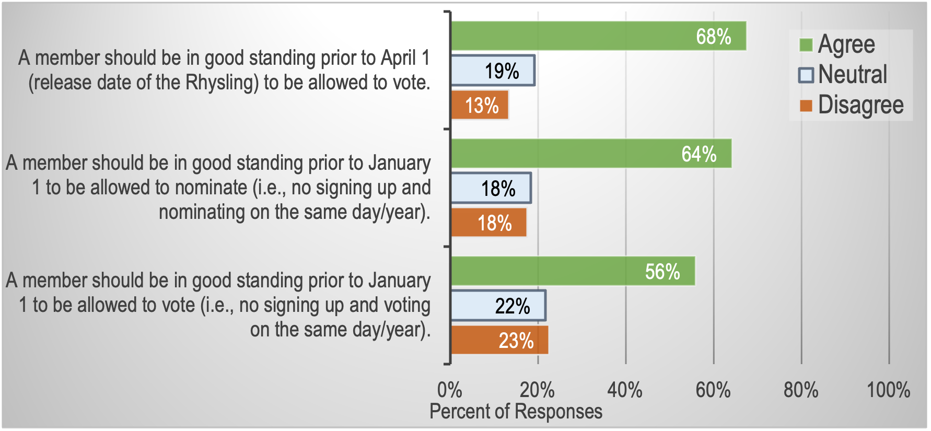Screen dimensions: 931x431
Task: Click the 19% Neutral bar
Action: 493,71
